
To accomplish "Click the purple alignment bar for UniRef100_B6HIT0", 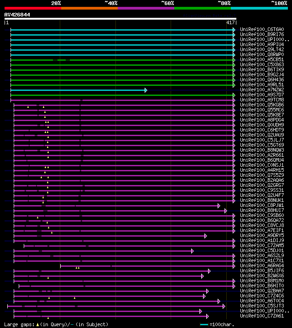I will point(127,286).
